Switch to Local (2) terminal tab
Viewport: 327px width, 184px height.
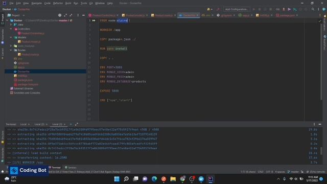tap(39, 124)
